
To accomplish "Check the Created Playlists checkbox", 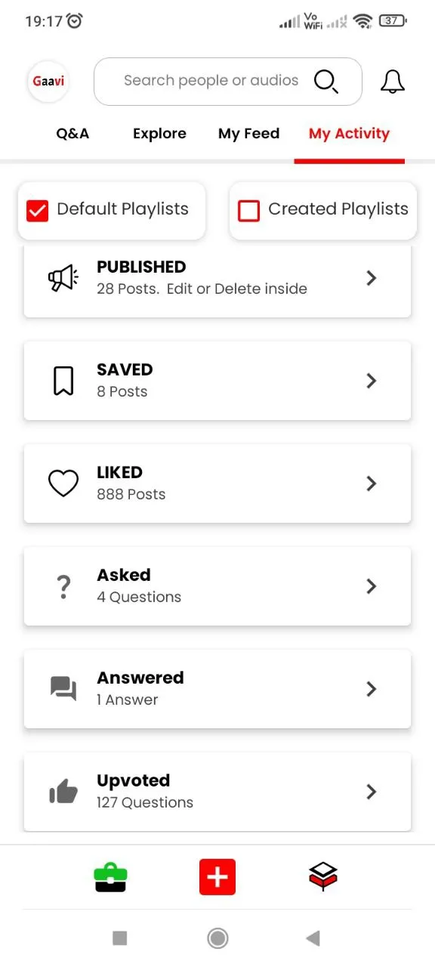I will 249,211.
